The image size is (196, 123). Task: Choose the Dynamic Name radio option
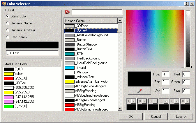point(8,23)
